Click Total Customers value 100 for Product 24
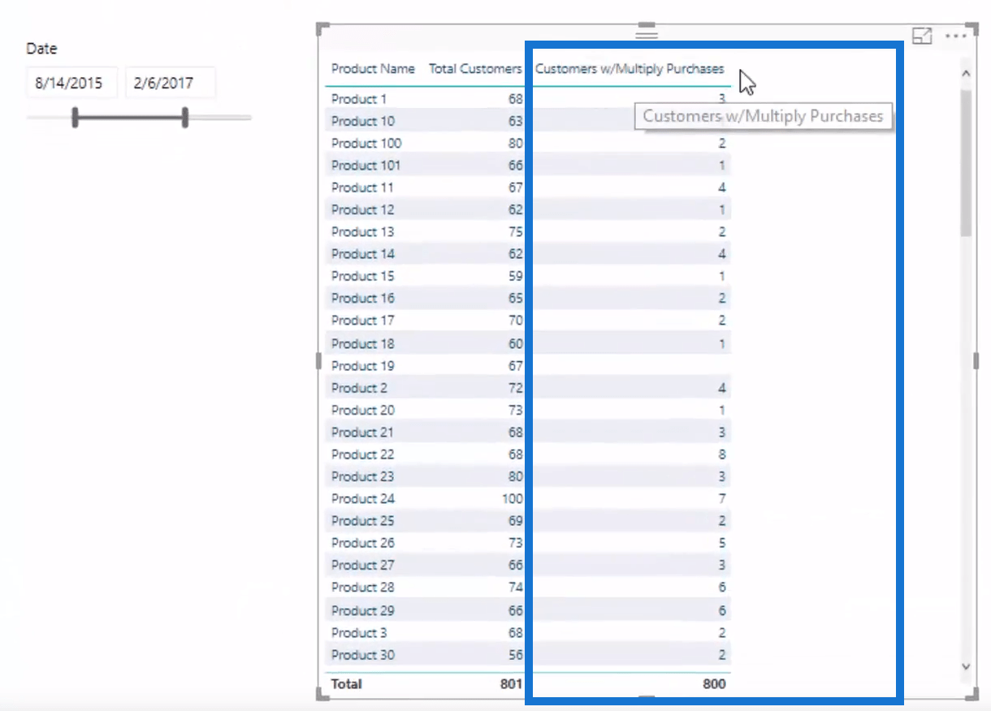 tap(513, 498)
